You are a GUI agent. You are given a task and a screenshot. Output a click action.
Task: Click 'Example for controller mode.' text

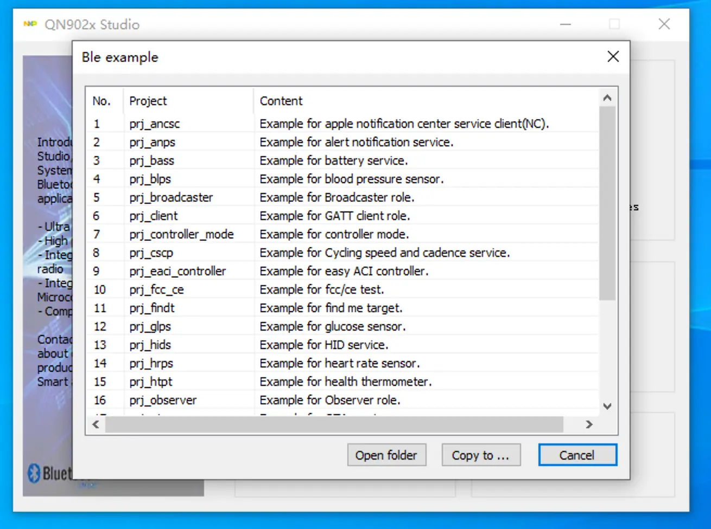(x=334, y=234)
